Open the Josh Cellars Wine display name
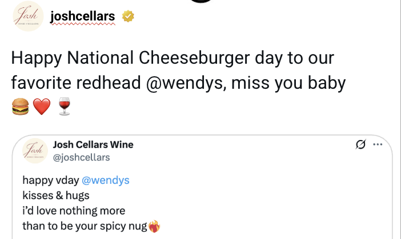This screenshot has width=401, height=239. pos(93,145)
